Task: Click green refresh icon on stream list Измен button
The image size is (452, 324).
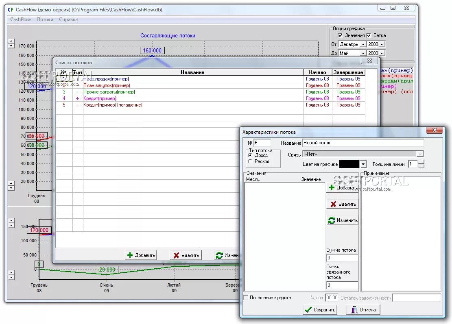Action: pos(219,255)
